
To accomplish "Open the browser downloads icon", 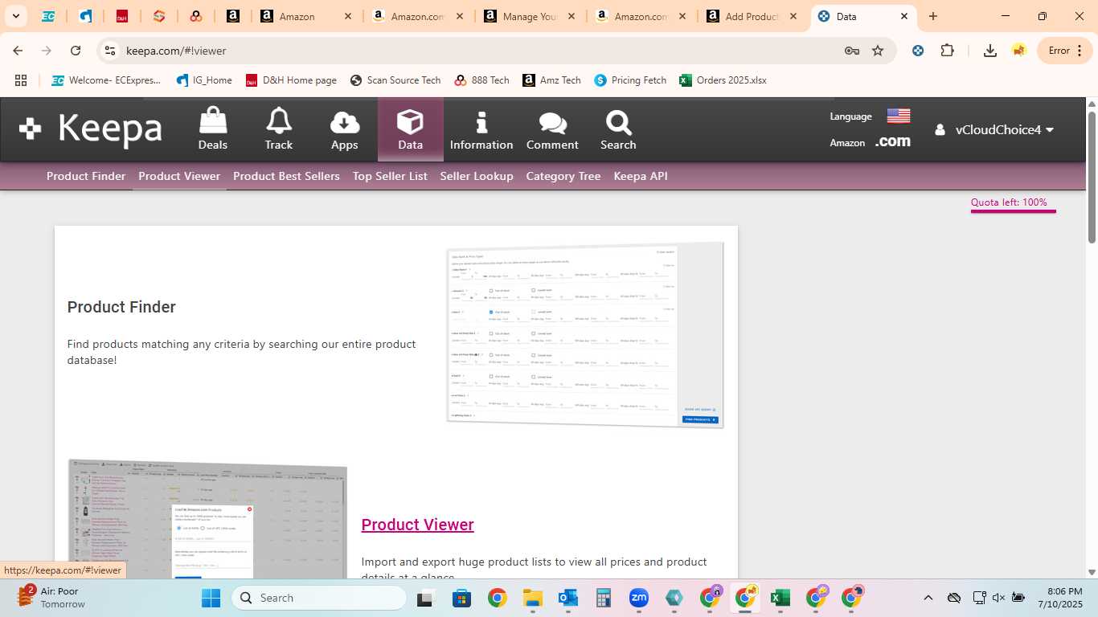I will (990, 51).
